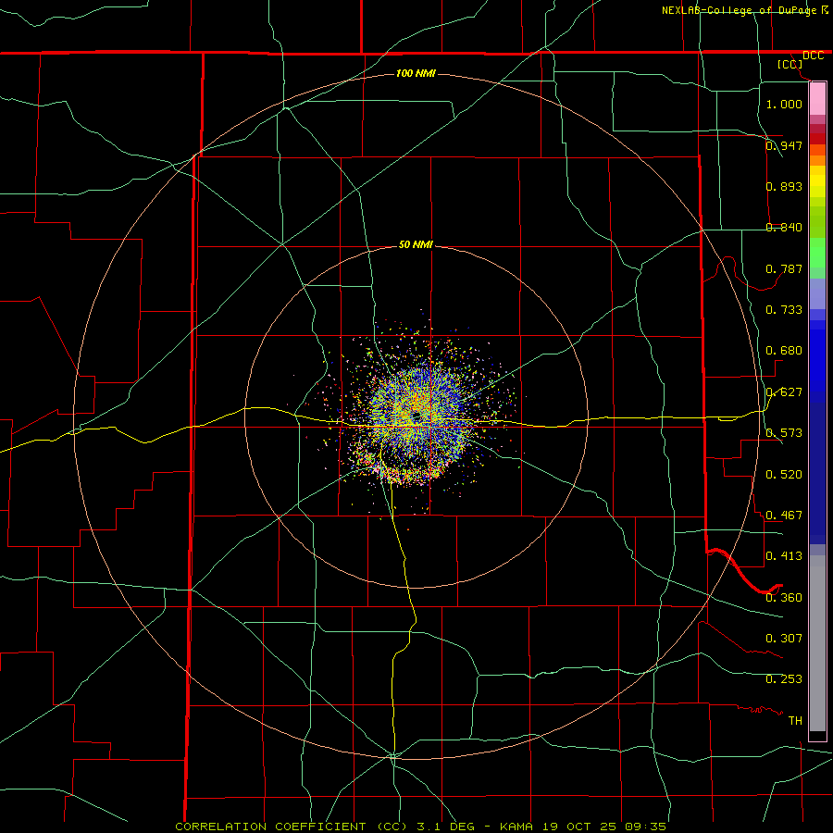
Task: Click the 0.840 legend value
Action: (x=784, y=228)
